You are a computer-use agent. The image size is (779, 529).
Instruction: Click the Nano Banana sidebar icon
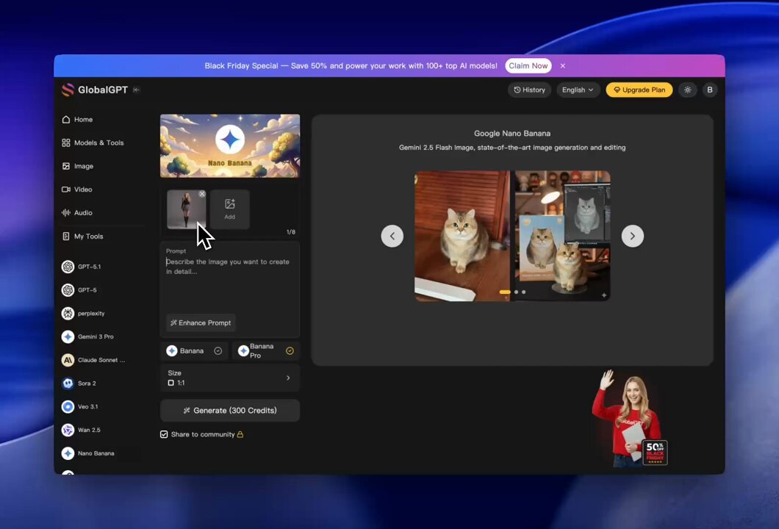click(68, 453)
